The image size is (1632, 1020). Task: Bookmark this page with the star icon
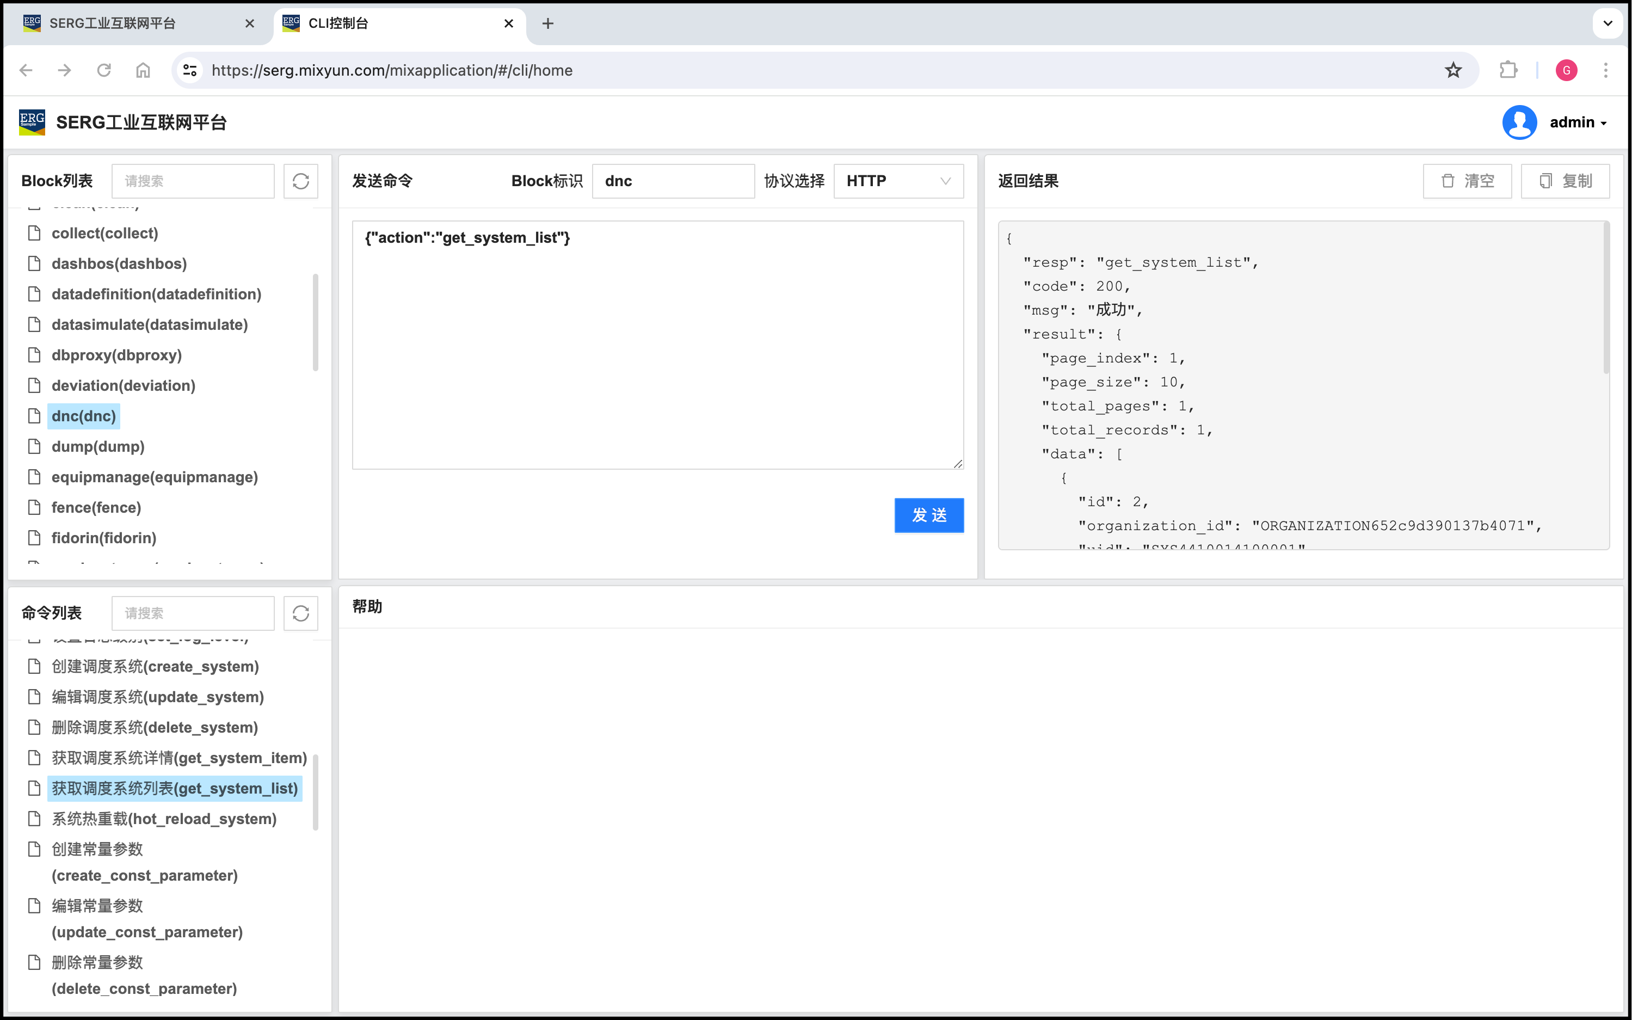1454,70
